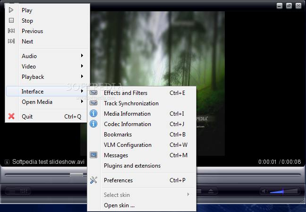Image resolution: width=306 pixels, height=212 pixels.
Task: Click the Next track icon in menu
Action: pos(11,41)
